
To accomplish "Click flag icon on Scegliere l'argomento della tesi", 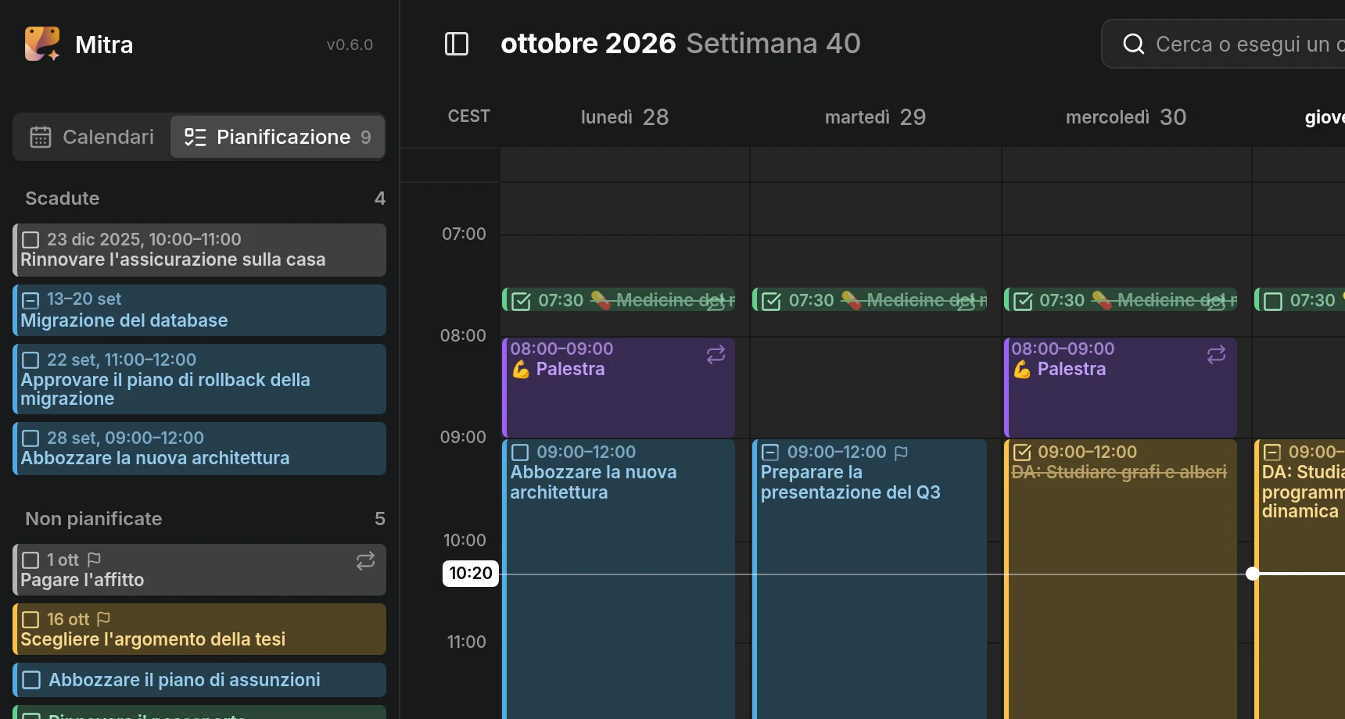I will point(103,619).
